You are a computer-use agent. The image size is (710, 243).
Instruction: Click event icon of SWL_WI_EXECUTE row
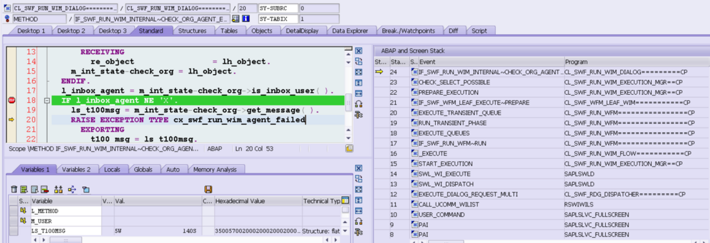[x=414, y=173]
